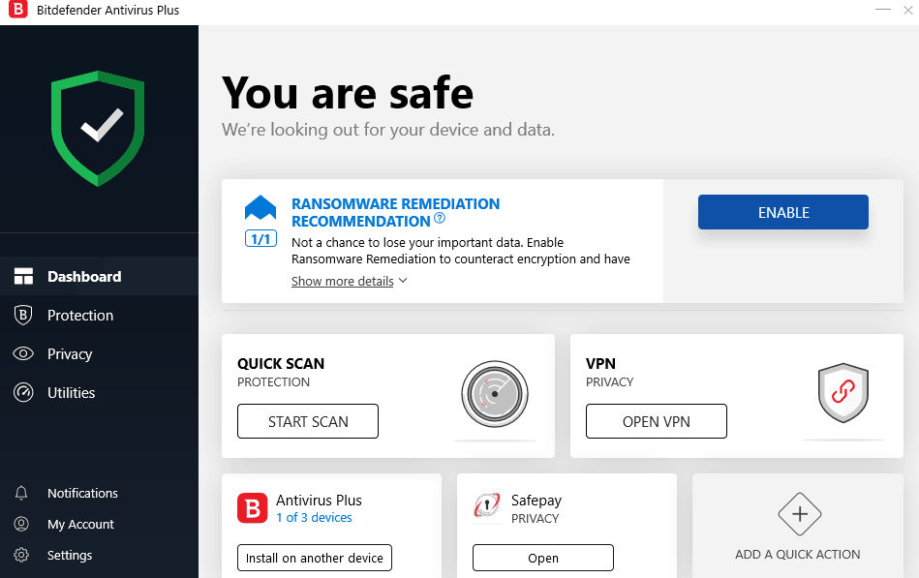Start a Quick Scan
The height and width of the screenshot is (578, 919).
point(307,420)
